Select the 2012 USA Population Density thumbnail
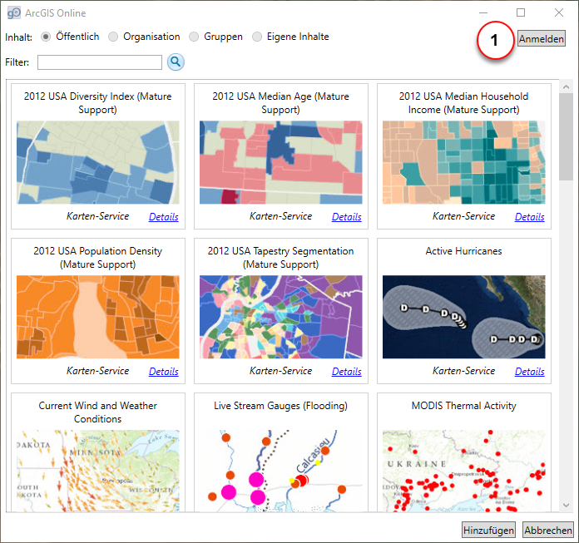The width and height of the screenshot is (579, 543). (x=98, y=317)
